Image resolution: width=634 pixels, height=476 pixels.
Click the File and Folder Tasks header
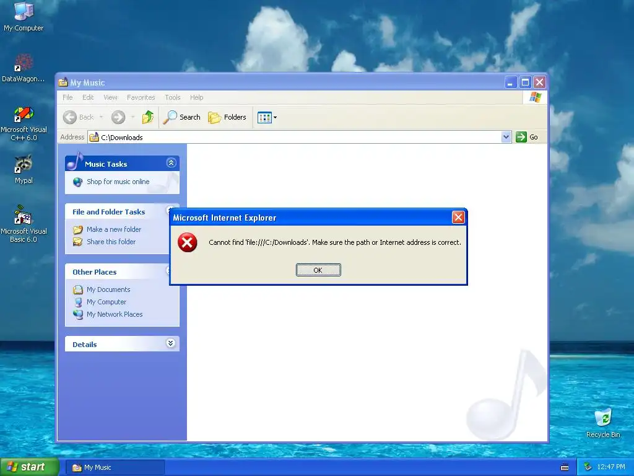click(x=109, y=212)
